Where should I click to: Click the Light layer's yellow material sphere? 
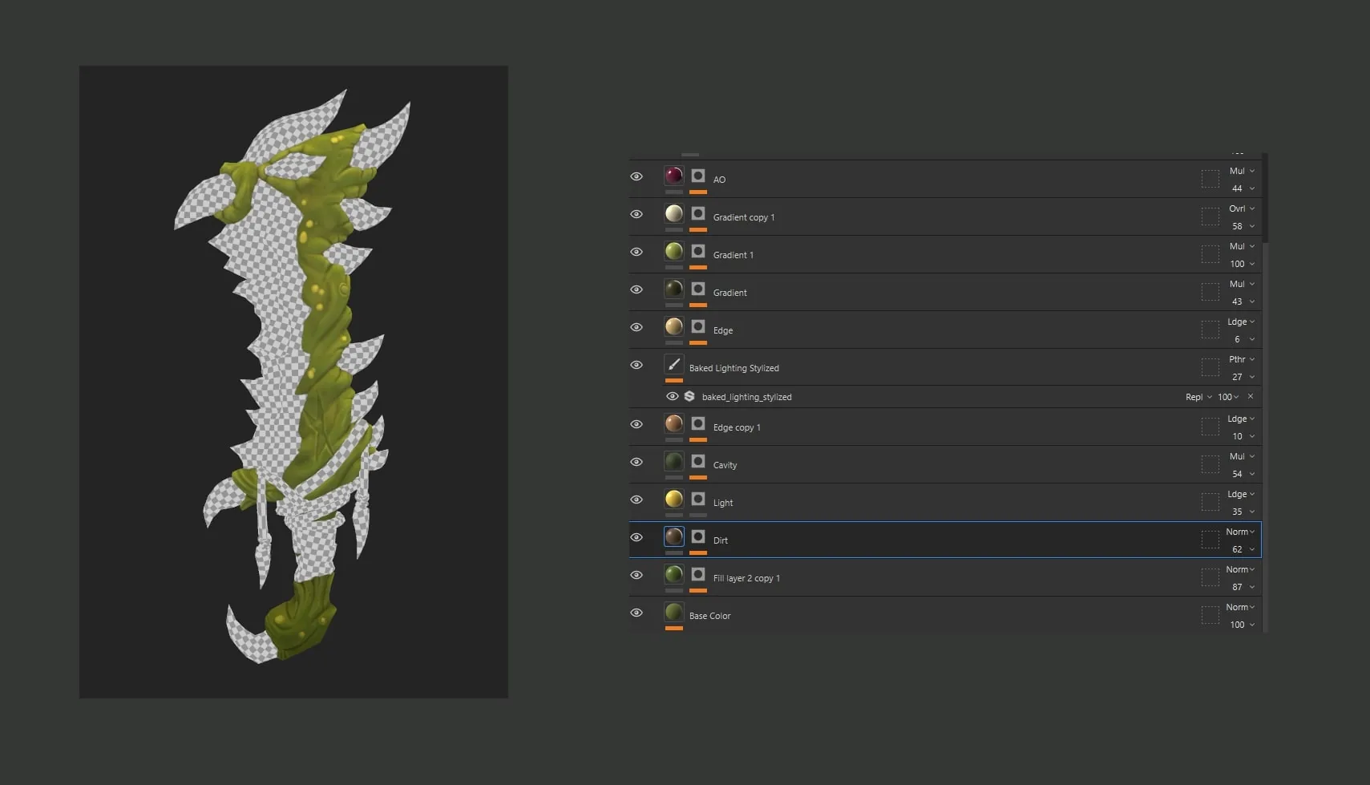pos(674,499)
